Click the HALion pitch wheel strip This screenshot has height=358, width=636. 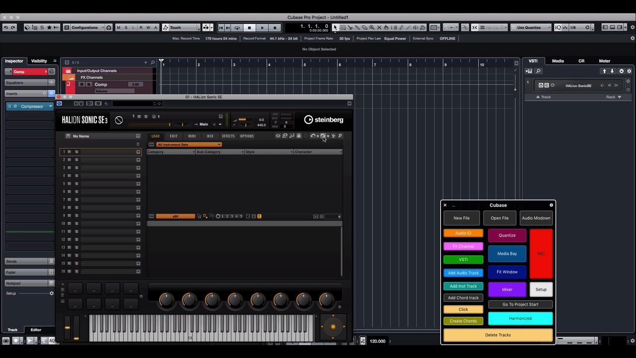[x=67, y=328]
